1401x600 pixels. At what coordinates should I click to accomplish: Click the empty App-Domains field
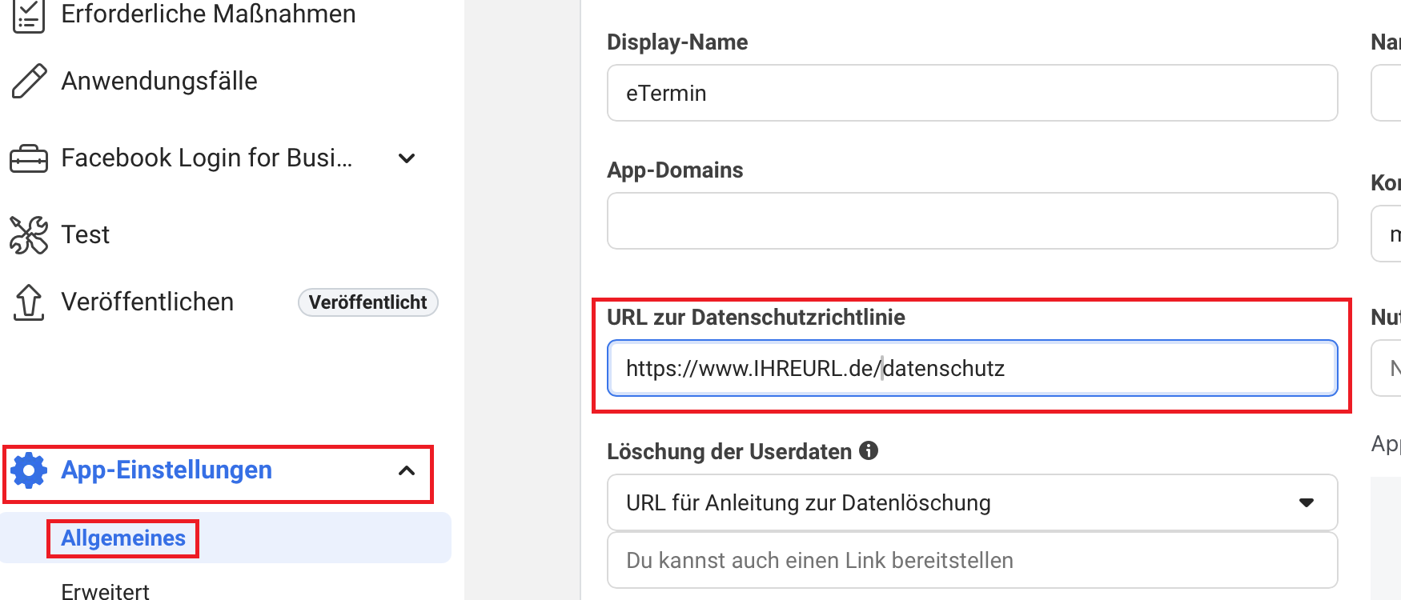point(972,221)
